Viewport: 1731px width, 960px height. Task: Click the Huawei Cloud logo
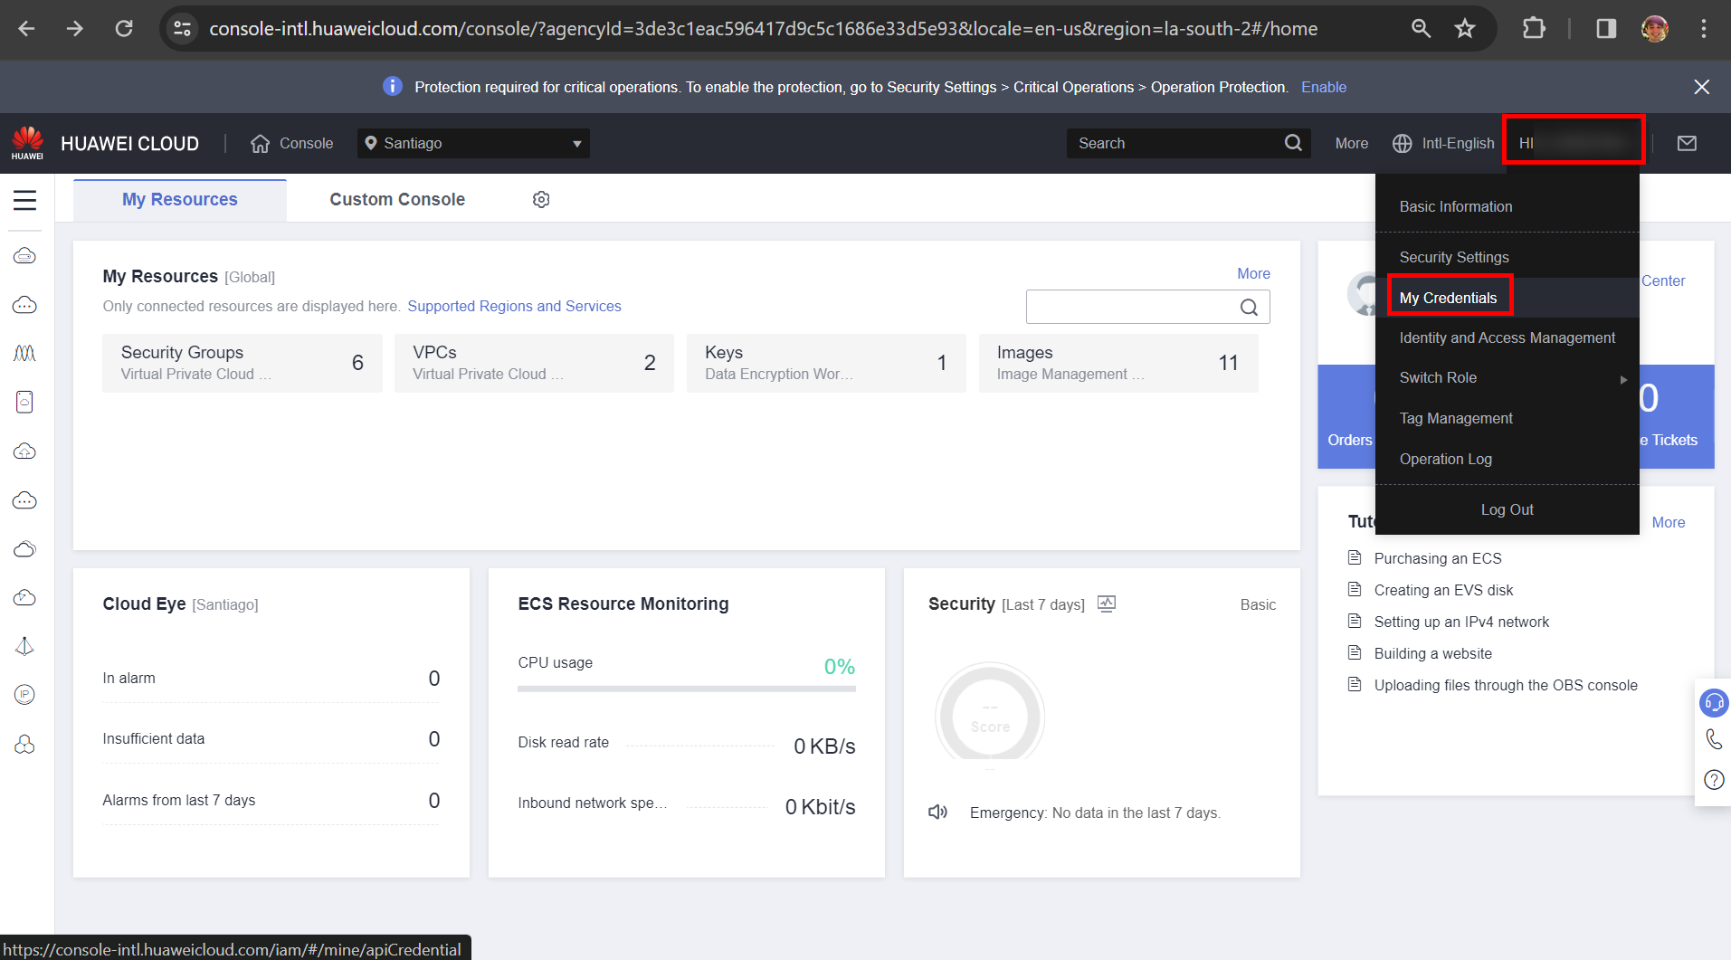(27, 143)
